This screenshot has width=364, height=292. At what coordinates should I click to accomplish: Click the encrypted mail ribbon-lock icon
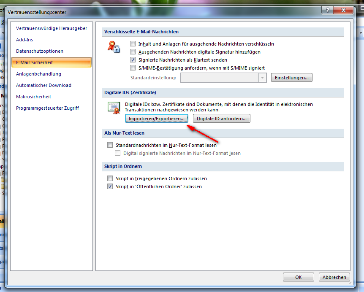114,46
